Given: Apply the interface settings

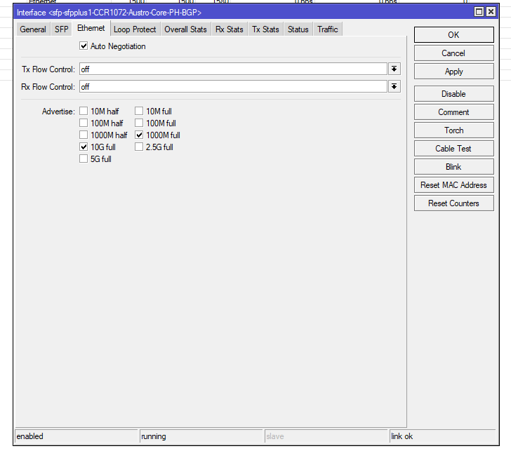Looking at the screenshot, I should point(453,72).
